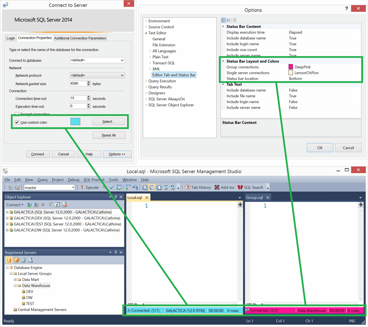Click the DeepPink group connections color swatch

291,67
